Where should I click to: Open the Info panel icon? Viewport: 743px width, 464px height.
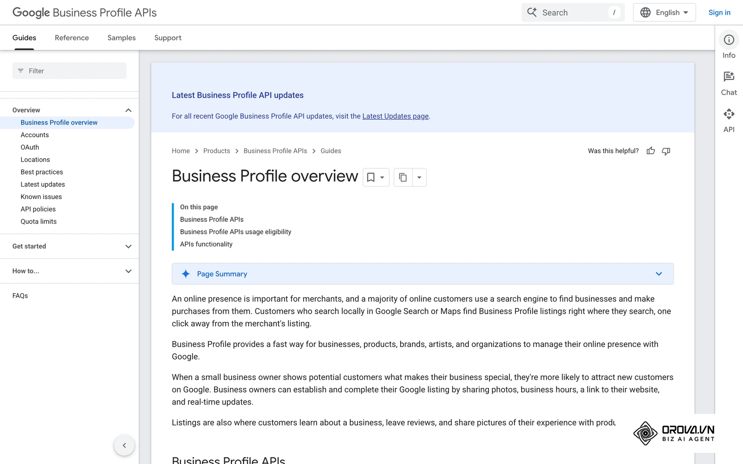click(x=729, y=40)
